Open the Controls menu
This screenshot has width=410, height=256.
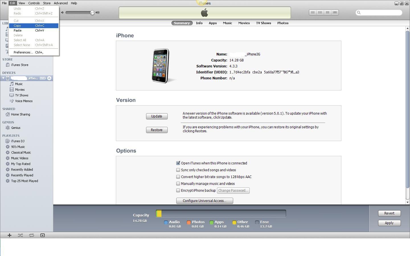point(34,3)
